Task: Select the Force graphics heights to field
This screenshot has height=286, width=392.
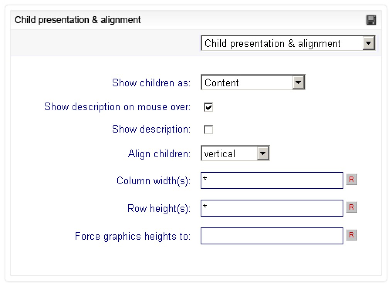Action: coord(272,236)
